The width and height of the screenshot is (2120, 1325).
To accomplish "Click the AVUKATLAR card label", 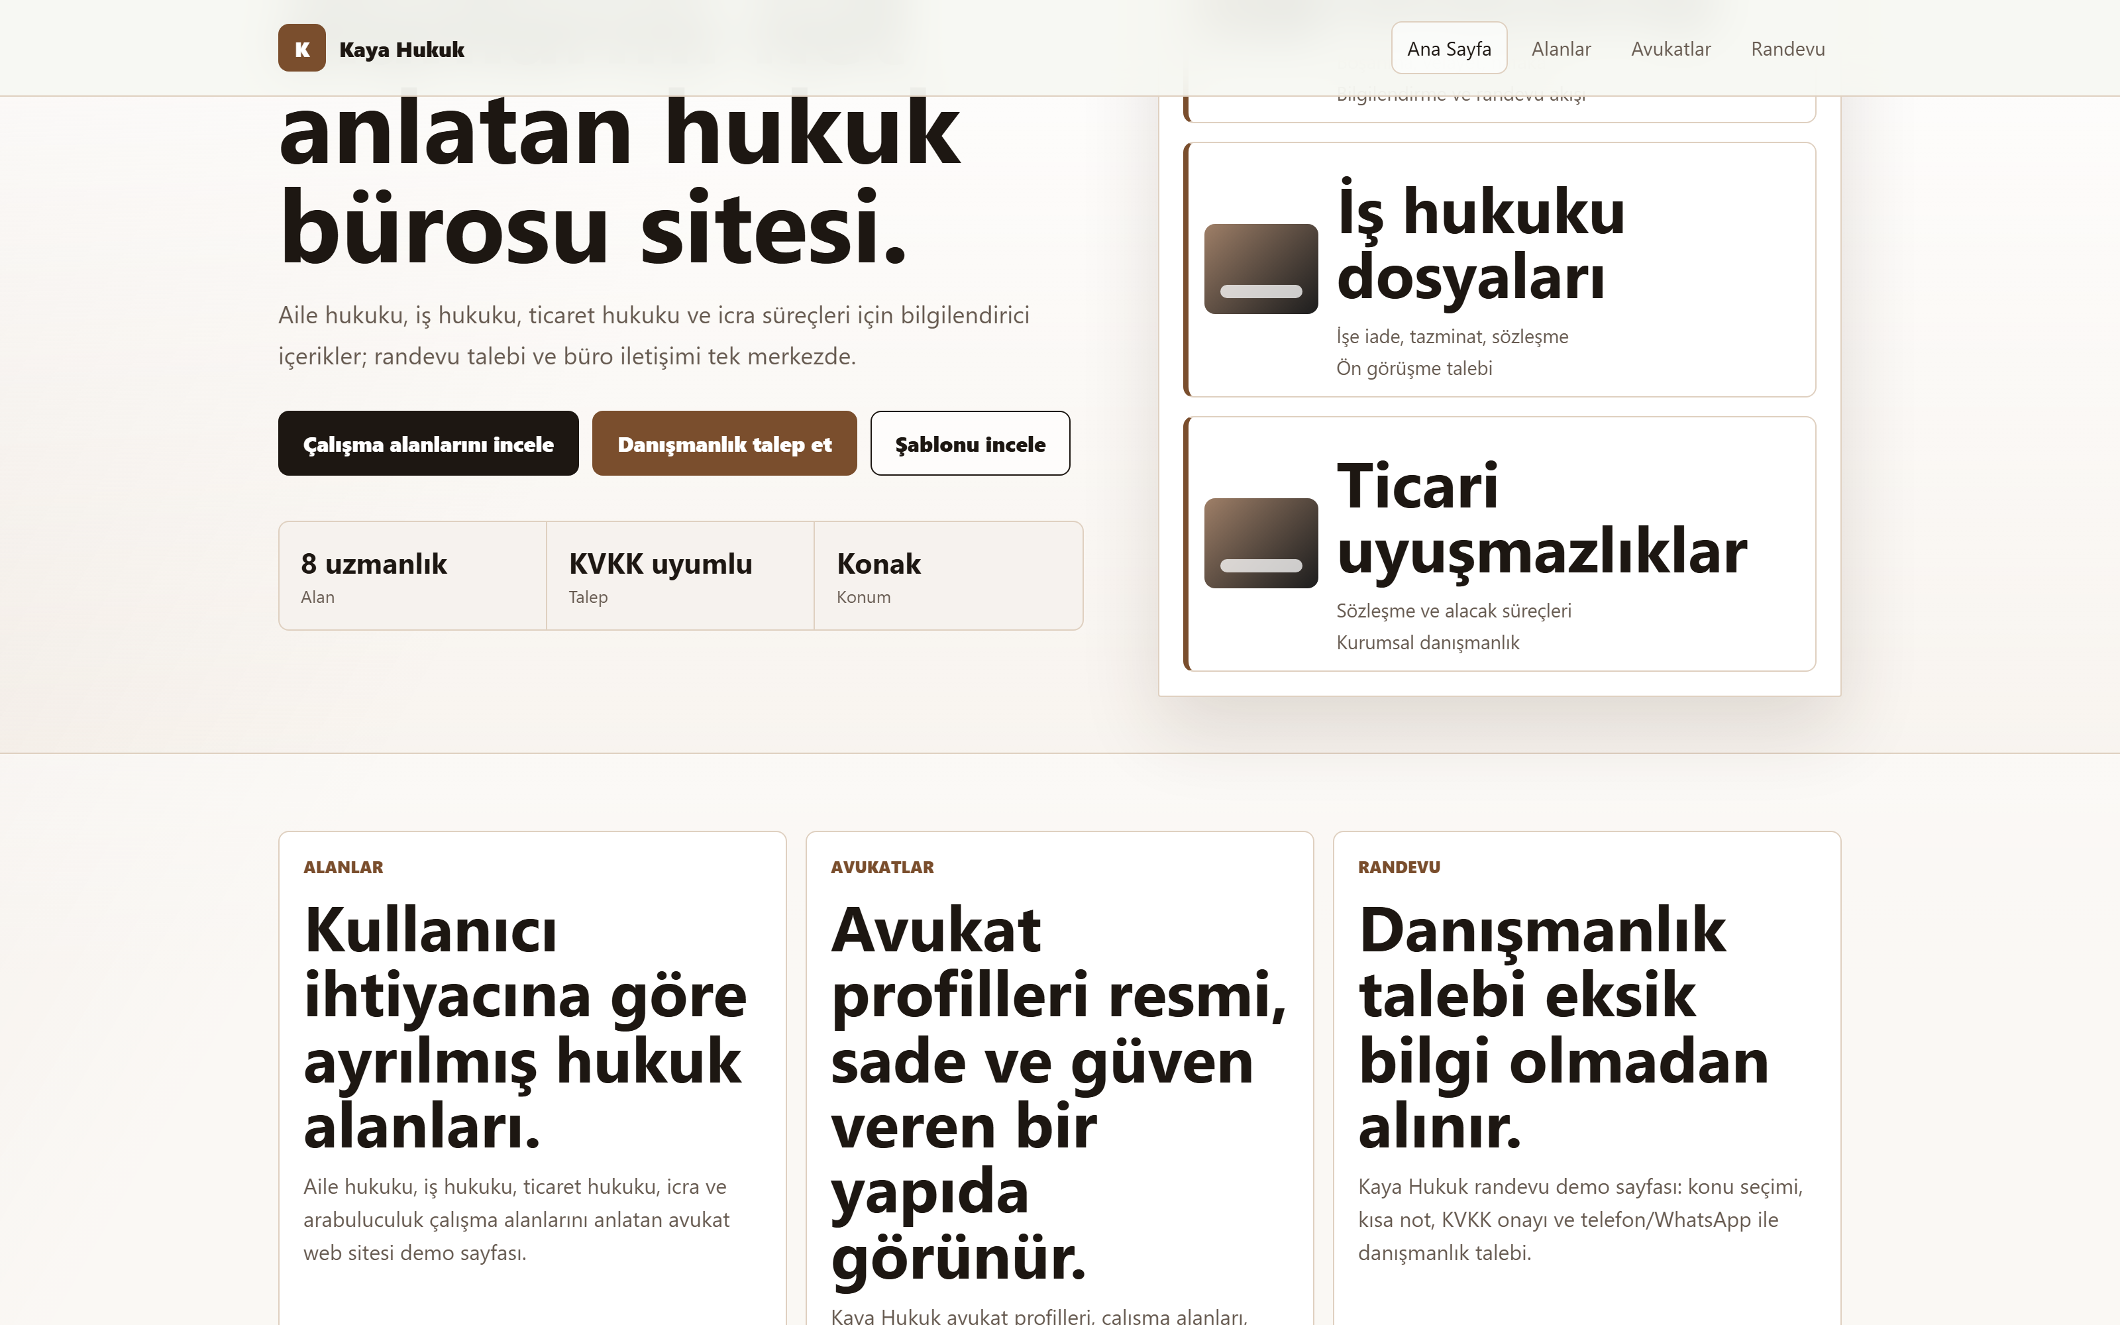I will tap(882, 868).
